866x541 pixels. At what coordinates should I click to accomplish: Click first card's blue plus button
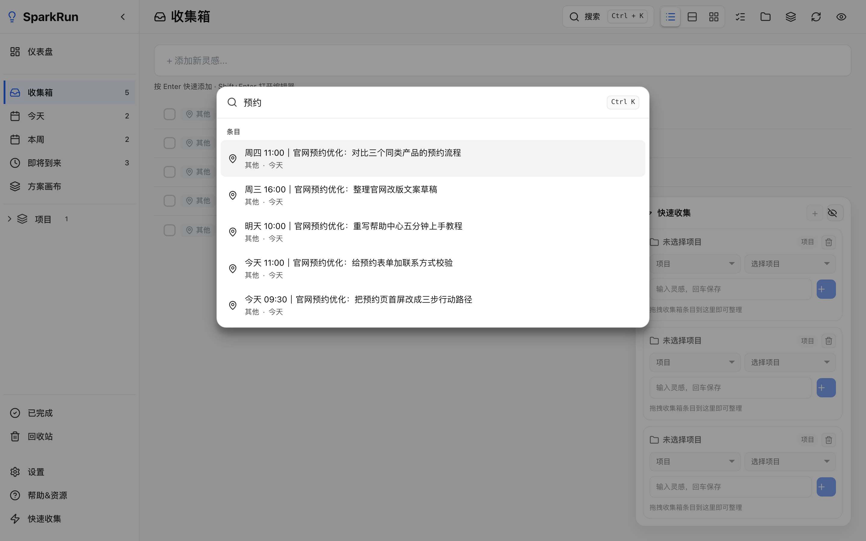tap(826, 289)
